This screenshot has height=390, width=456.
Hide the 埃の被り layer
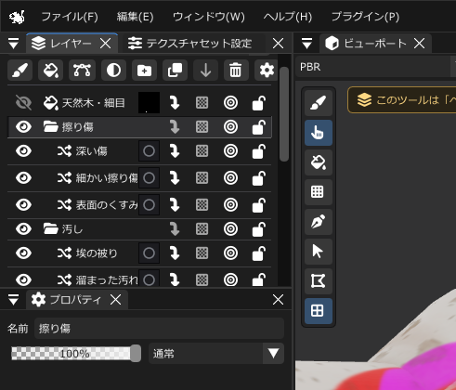pyautogui.click(x=23, y=253)
